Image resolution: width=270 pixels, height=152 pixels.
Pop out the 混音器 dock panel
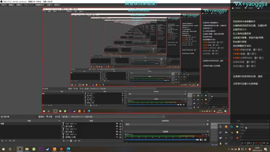pyautogui.click(x=208, y=131)
